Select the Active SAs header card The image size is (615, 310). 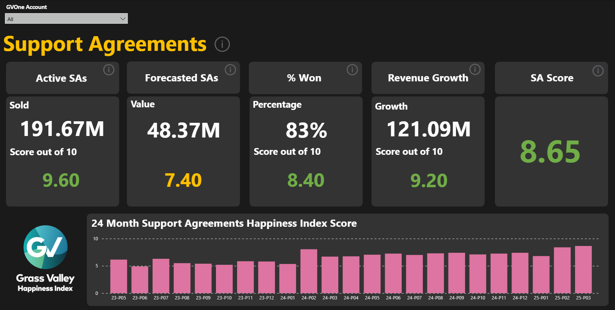click(63, 78)
